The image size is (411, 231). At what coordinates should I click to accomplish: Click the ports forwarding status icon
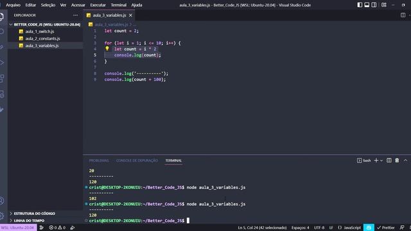click(x=73, y=228)
